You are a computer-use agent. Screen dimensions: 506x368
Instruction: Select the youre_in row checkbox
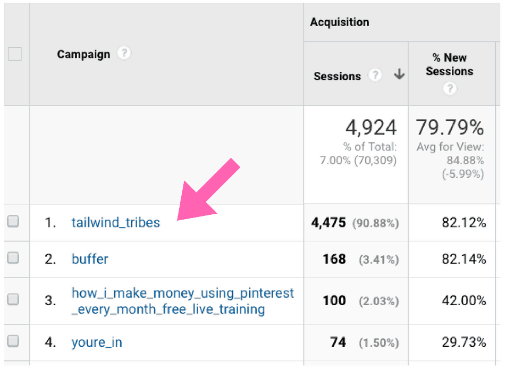13,340
